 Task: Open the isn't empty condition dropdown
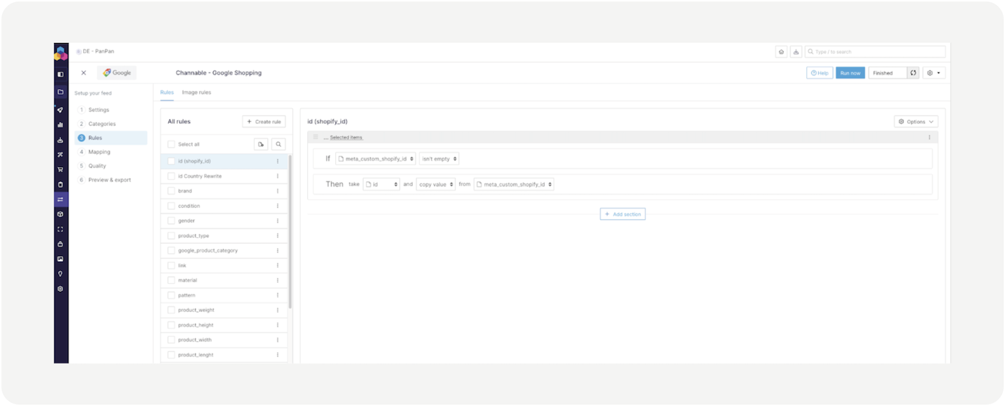click(x=439, y=158)
